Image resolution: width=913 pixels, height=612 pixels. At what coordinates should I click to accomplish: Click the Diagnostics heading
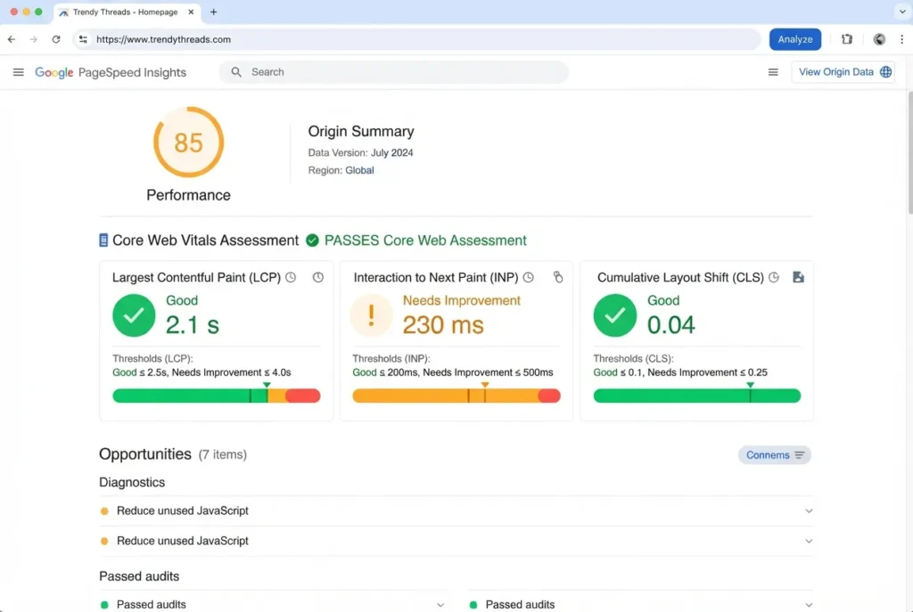[132, 482]
